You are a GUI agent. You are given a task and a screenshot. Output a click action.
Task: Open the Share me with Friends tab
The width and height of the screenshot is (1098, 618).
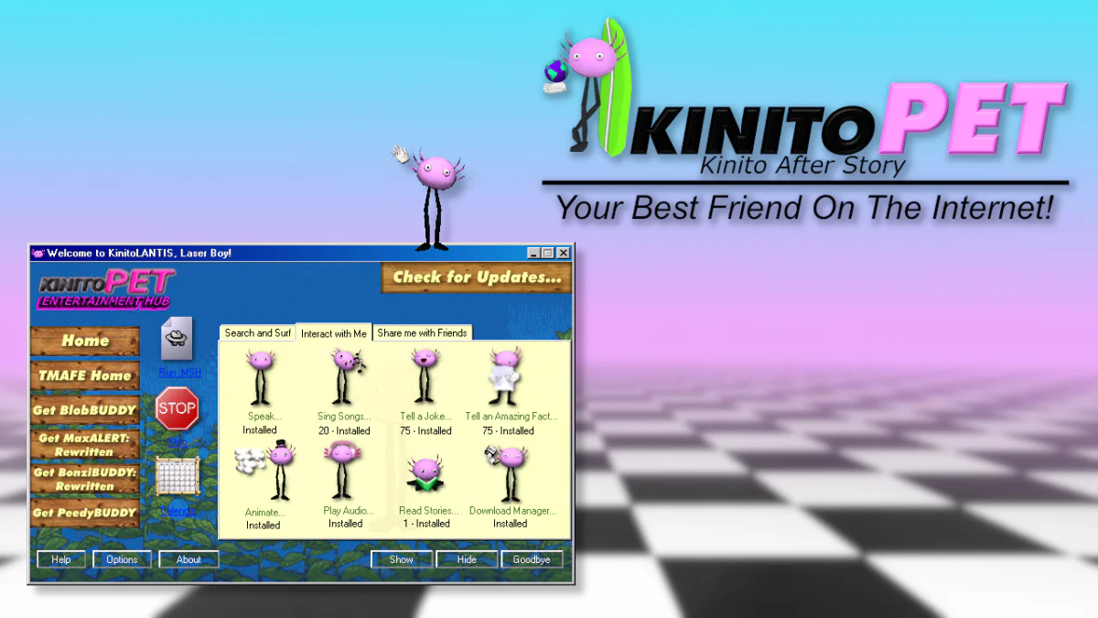click(423, 332)
